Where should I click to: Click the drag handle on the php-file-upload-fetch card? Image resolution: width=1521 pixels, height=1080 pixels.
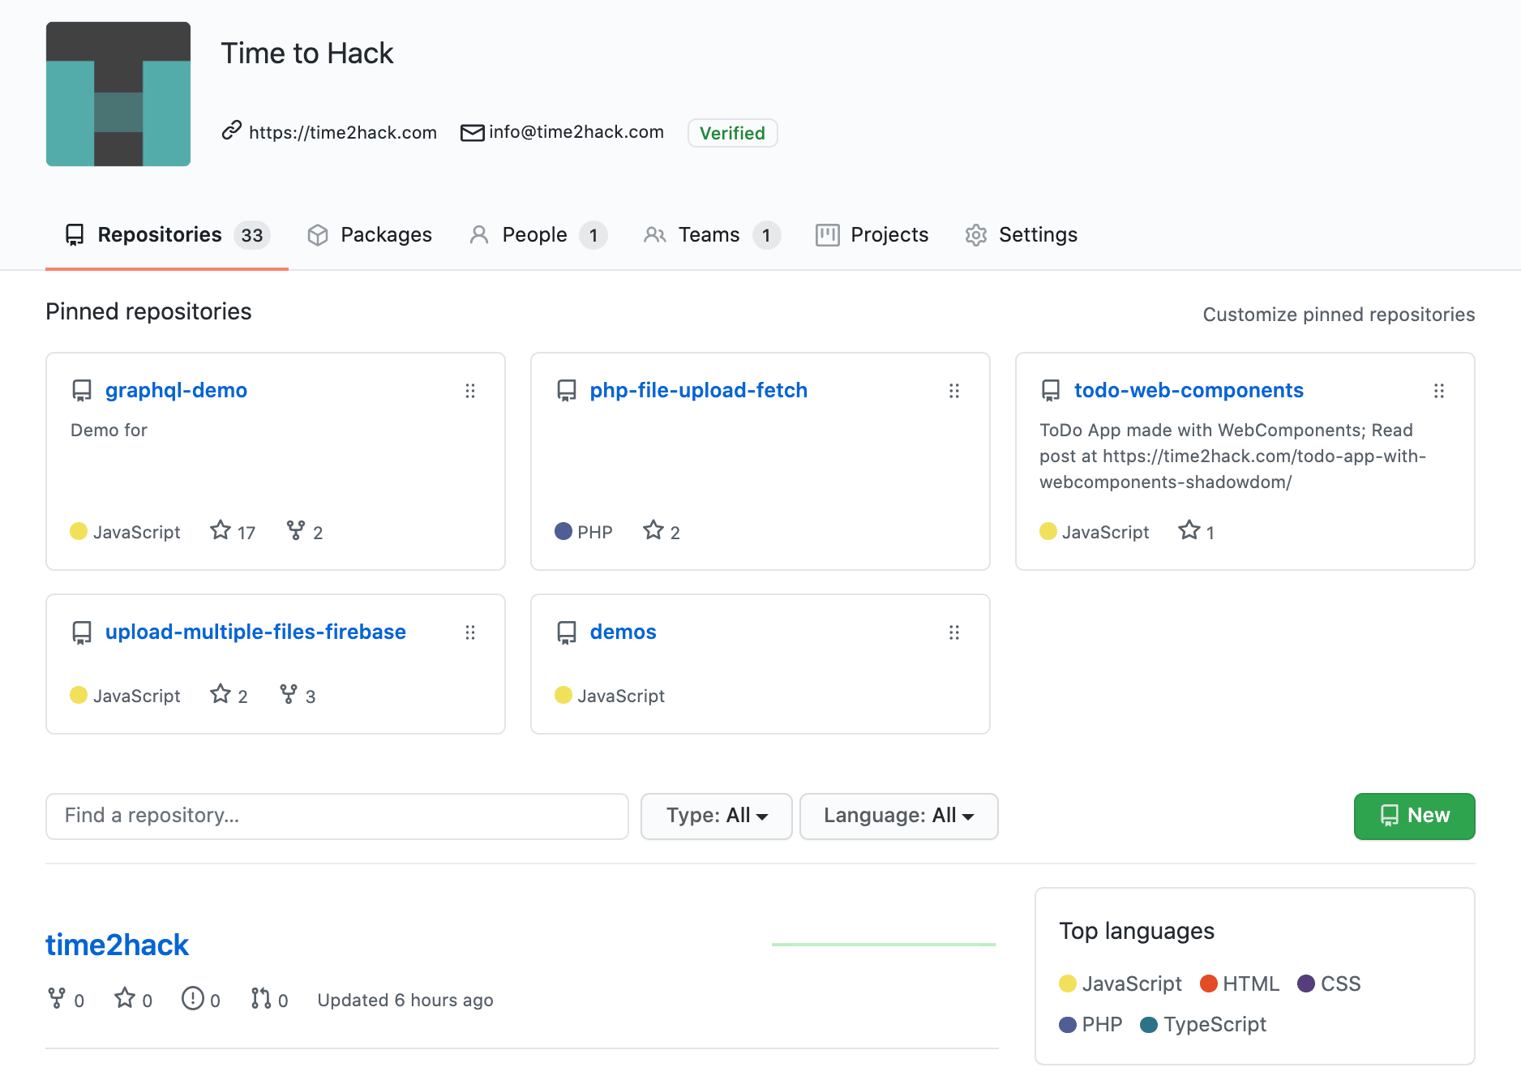[x=954, y=391]
